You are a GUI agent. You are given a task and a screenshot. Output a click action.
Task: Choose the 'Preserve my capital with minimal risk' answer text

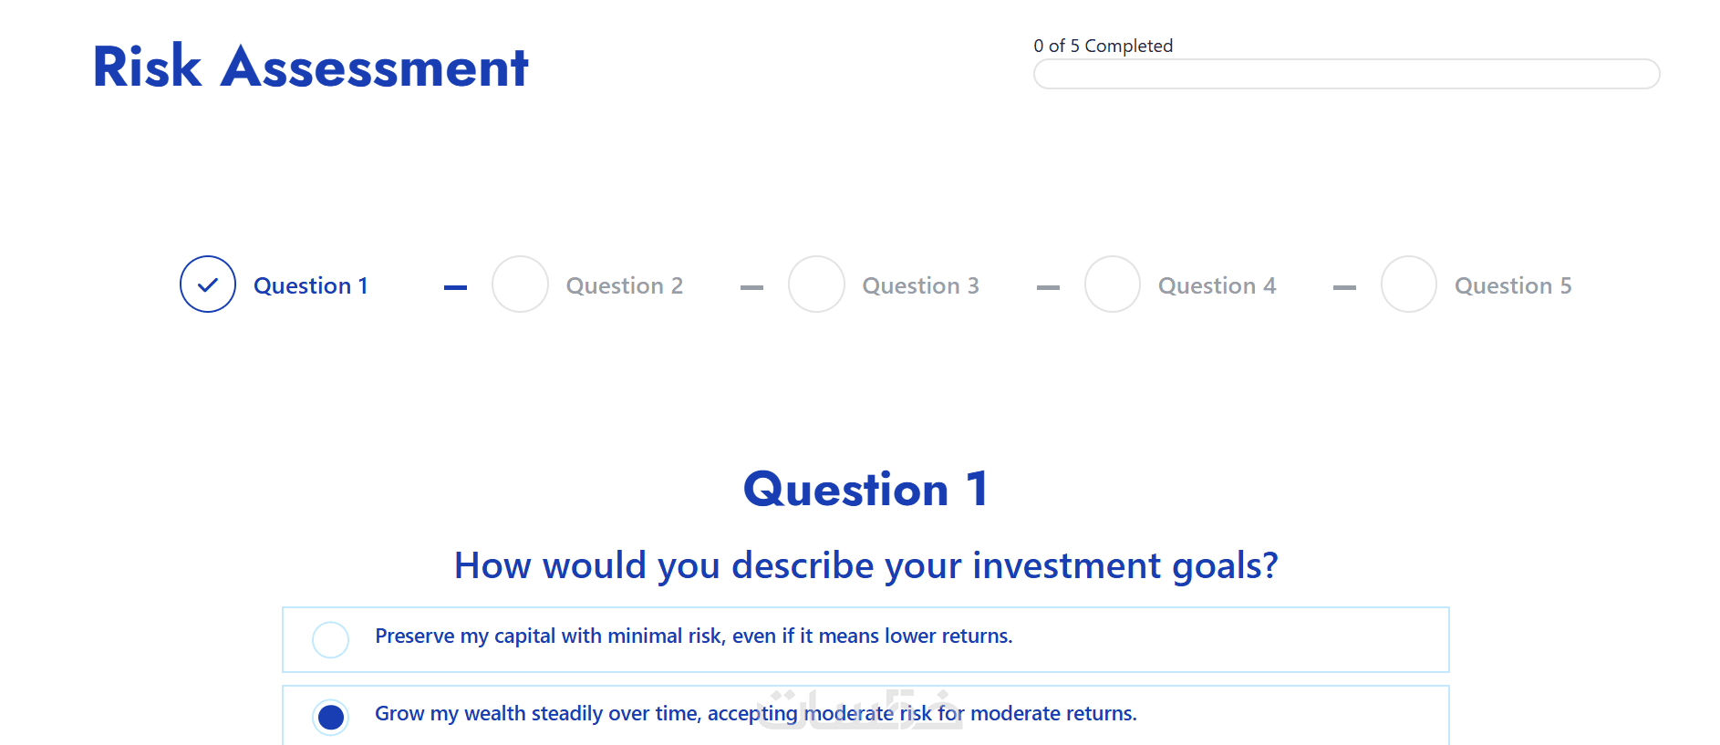tap(693, 636)
